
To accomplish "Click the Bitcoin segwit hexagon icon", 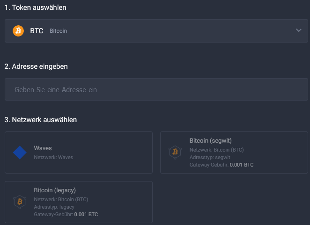I will click(x=175, y=152).
